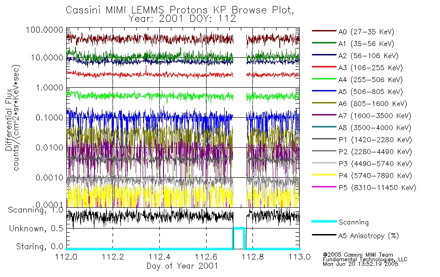
Task: Select the A6 (805-1600 KeV) legend label
Action: (x=373, y=104)
